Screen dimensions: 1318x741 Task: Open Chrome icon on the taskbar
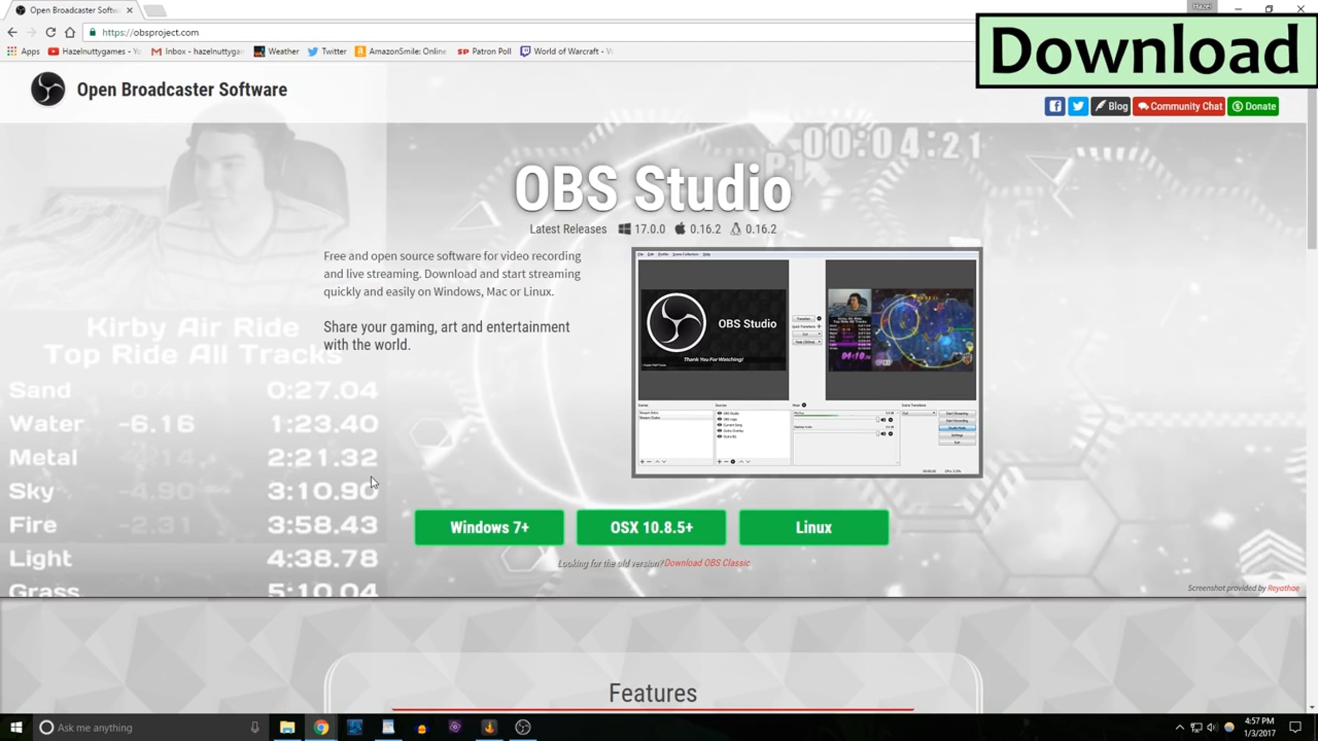(x=321, y=727)
